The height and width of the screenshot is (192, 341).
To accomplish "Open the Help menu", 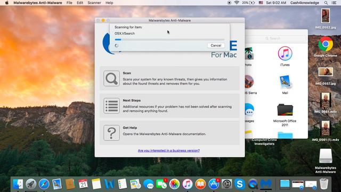I will (x=109, y=3).
